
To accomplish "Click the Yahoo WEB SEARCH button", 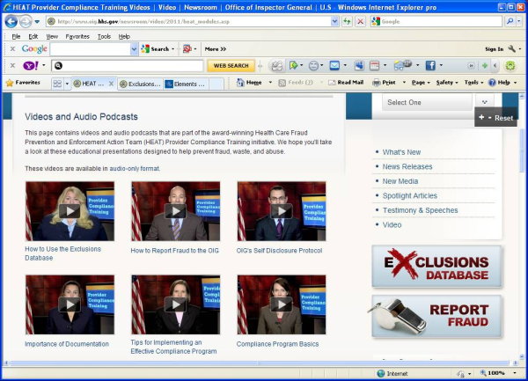I will 231,65.
